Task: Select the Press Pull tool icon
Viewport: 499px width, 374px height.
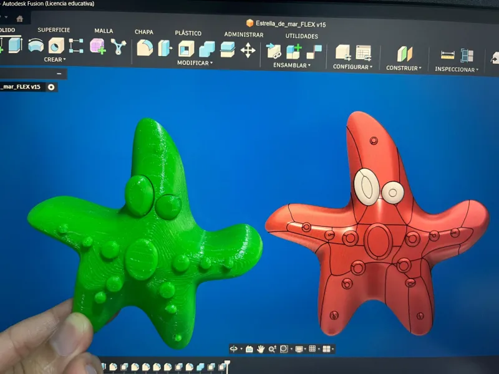Action: [x=165, y=49]
